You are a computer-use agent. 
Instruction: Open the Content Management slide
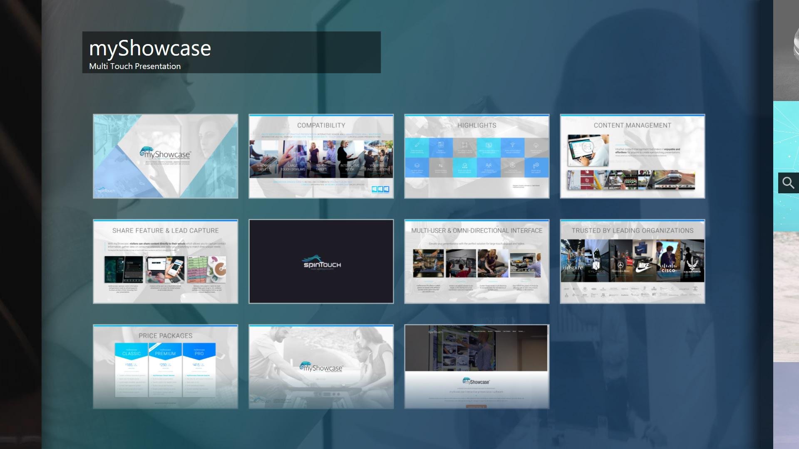pyautogui.click(x=632, y=156)
